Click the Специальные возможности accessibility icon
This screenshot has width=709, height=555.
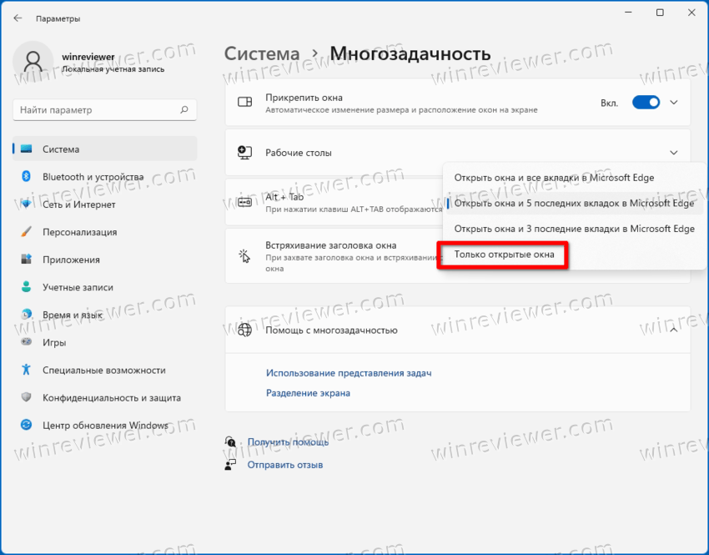point(26,370)
